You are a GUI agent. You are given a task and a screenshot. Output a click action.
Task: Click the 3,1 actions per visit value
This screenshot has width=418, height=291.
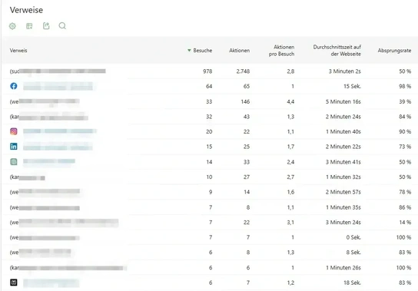(x=290, y=222)
